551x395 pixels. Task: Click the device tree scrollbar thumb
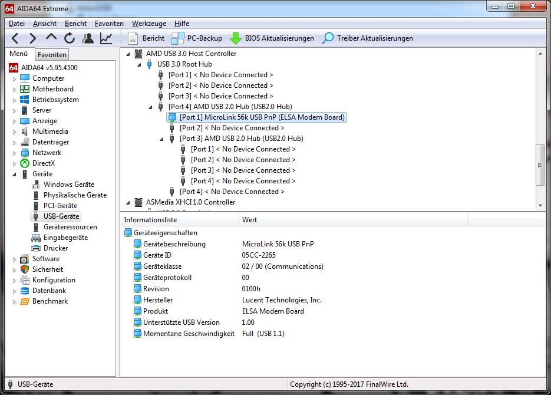[540, 165]
